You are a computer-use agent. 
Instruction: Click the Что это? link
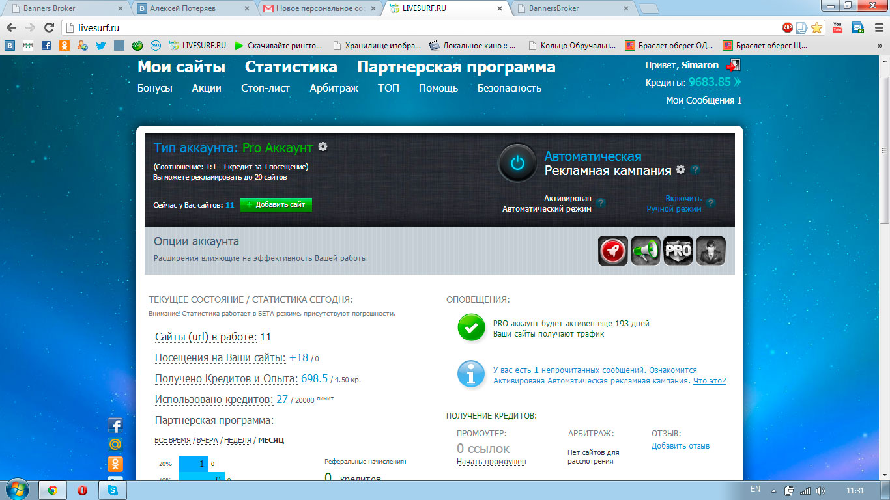point(710,381)
